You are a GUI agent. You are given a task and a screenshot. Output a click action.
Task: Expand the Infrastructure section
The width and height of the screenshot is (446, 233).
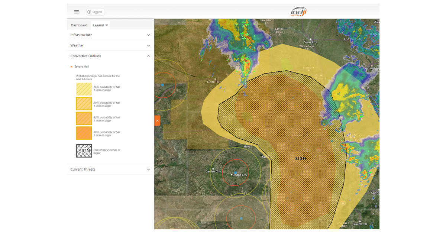110,35
